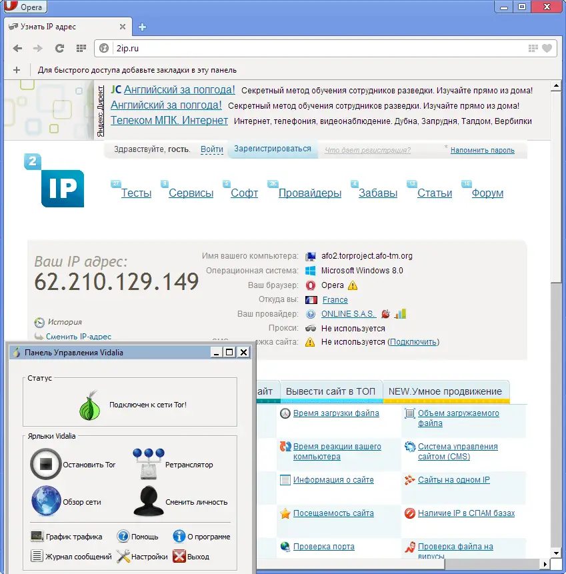Click the 2IP site logo
Image resolution: width=566 pixels, height=574 pixels.
[x=54, y=181]
